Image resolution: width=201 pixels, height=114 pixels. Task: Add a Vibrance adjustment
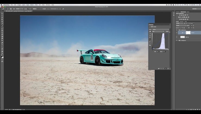pos(187,15)
